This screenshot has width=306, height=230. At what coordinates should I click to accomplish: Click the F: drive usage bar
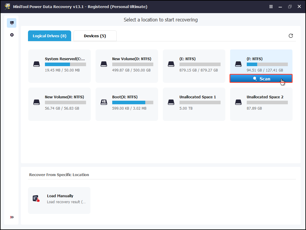[x=267, y=64]
